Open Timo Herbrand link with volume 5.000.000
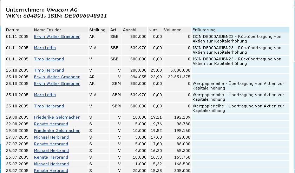 point(49,70)
